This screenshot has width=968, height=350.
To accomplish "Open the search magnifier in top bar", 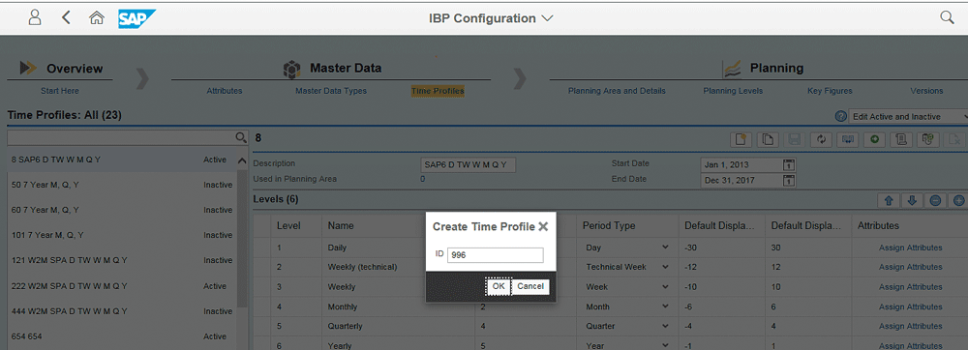I will 947,17.
